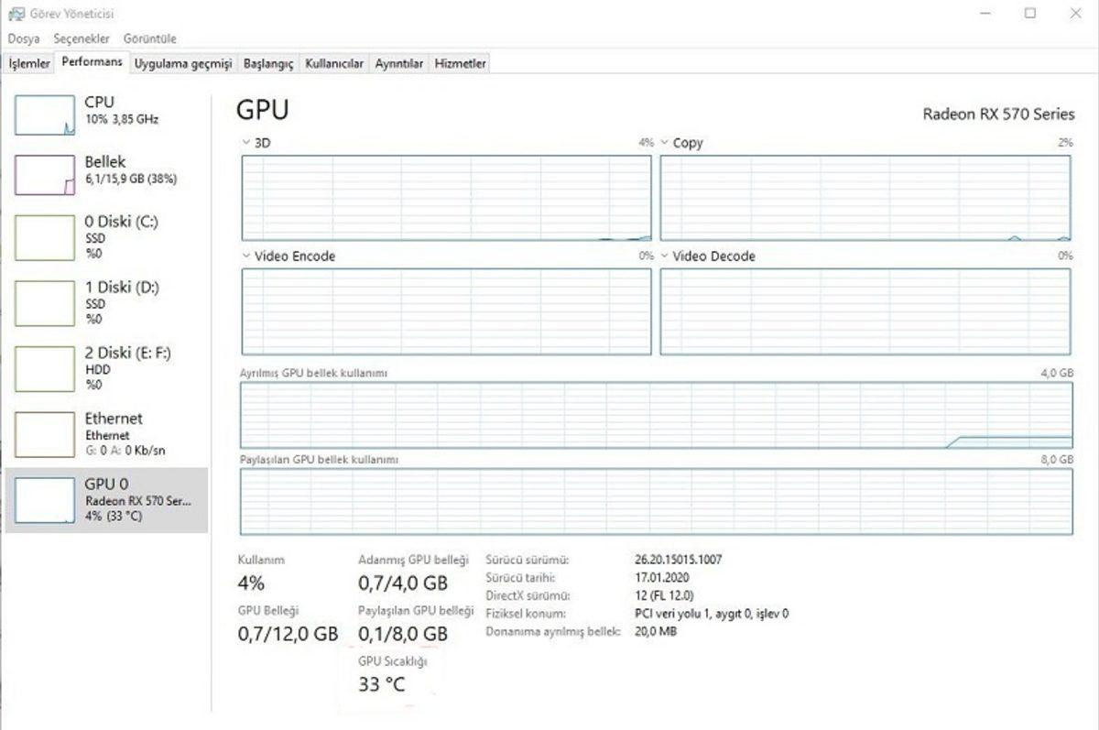
Task: Open the Seçenekler menu
Action: click(82, 38)
